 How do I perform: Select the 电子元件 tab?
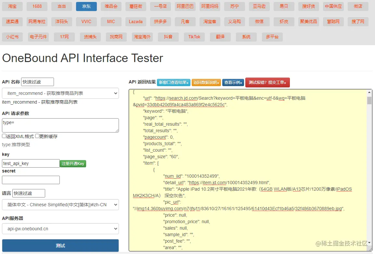38,37
